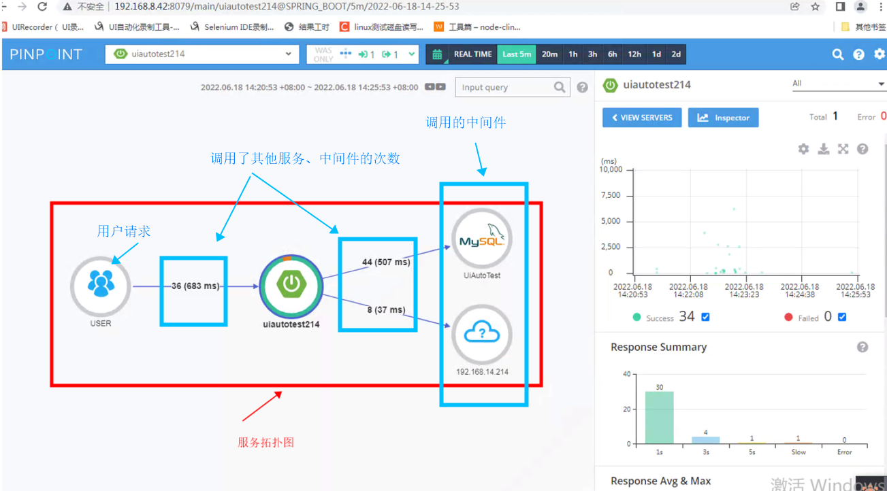
Task: Click the Response Avg & Max heading
Action: [660, 481]
